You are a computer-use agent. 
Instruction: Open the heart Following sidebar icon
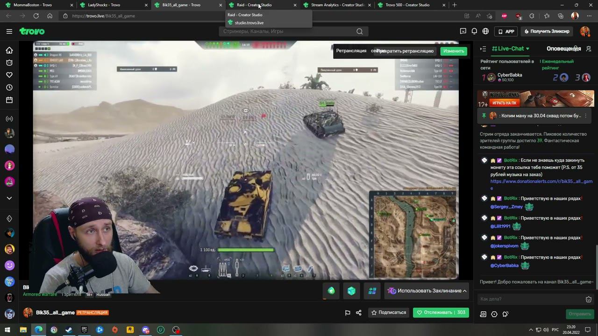[x=9, y=75]
